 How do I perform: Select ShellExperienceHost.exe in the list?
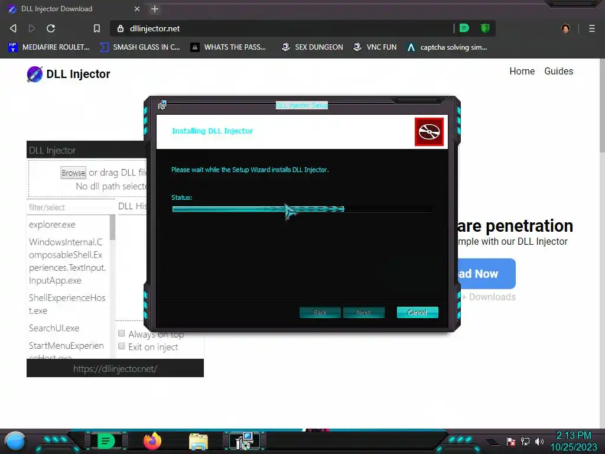tap(67, 304)
